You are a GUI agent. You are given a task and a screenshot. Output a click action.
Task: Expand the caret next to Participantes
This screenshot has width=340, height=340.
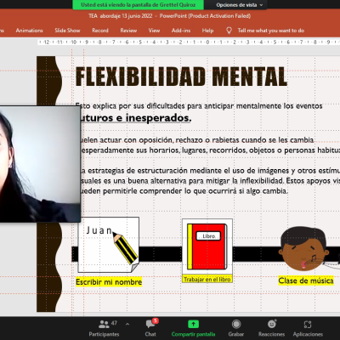(x=127, y=324)
